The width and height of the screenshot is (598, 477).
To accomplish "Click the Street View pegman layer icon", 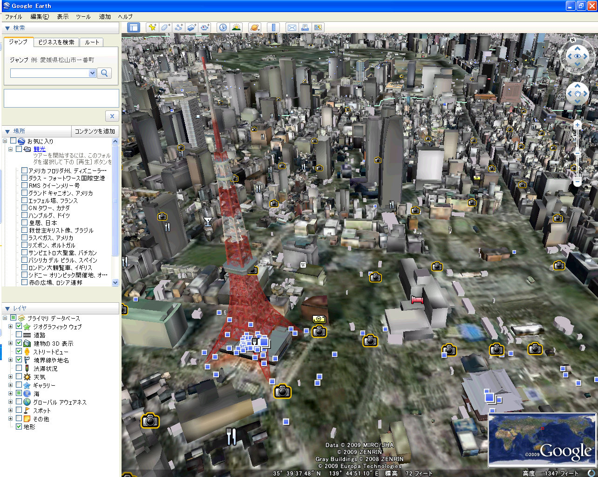I will pyautogui.click(x=27, y=352).
